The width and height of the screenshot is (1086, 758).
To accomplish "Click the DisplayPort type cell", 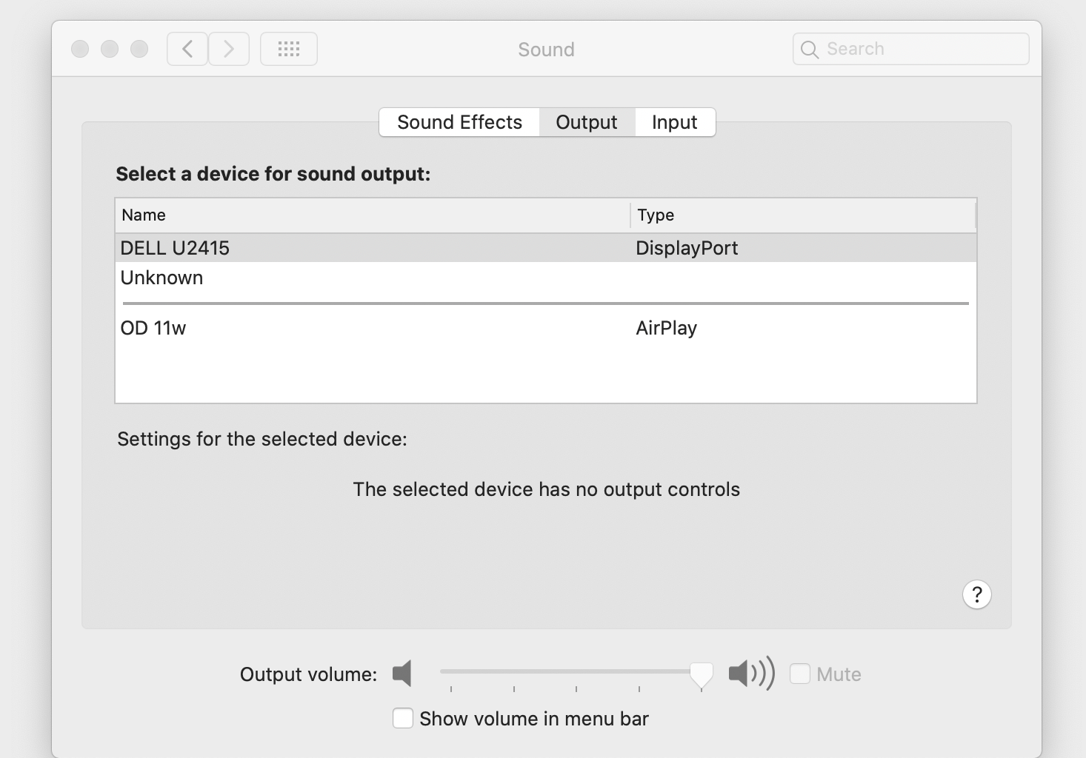I will [x=687, y=248].
